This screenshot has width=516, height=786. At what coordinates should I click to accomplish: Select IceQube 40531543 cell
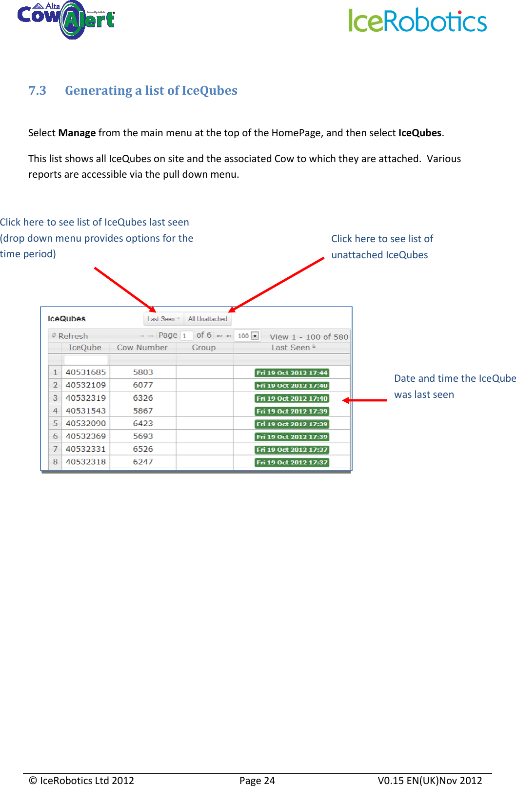pos(86,411)
